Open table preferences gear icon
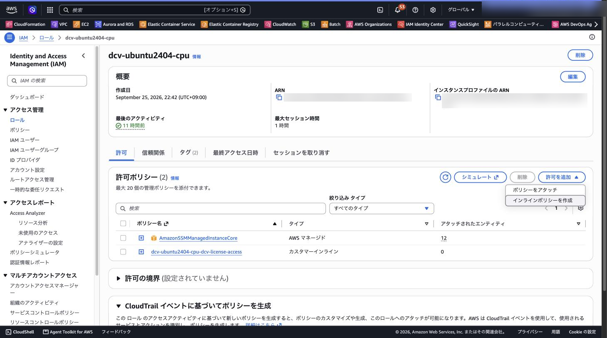This screenshot has width=607, height=338. click(x=581, y=208)
